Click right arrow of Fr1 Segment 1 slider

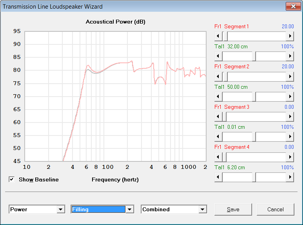[x=290, y=36]
